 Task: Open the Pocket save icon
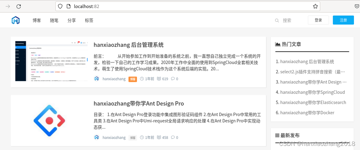click(357, 6)
